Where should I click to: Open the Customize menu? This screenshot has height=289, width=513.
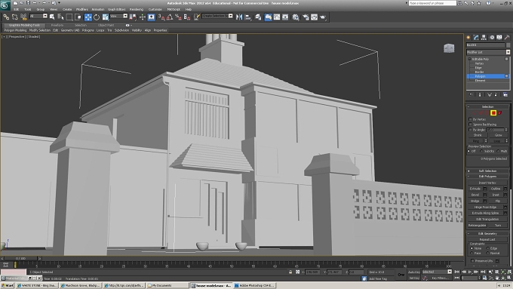(155, 10)
